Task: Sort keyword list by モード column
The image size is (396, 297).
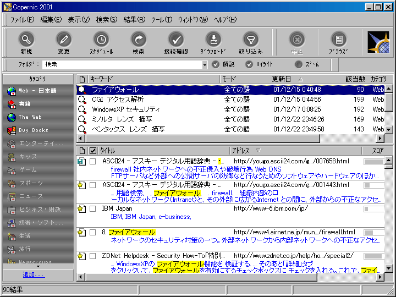Action: click(245, 79)
